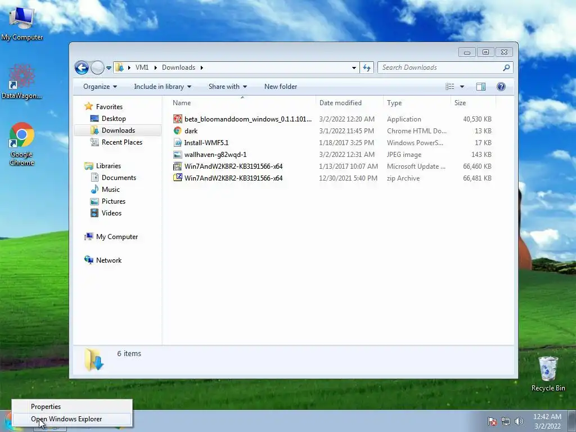Open the Share with menu
This screenshot has height=432, width=576.
coord(227,87)
